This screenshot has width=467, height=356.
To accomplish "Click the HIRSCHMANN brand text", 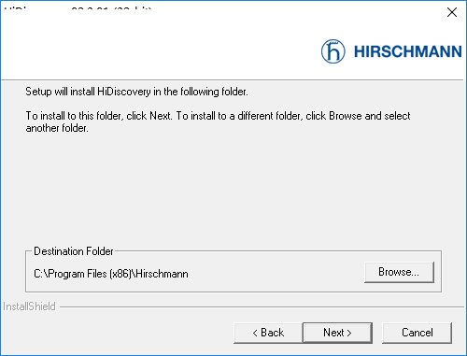I will tap(408, 51).
